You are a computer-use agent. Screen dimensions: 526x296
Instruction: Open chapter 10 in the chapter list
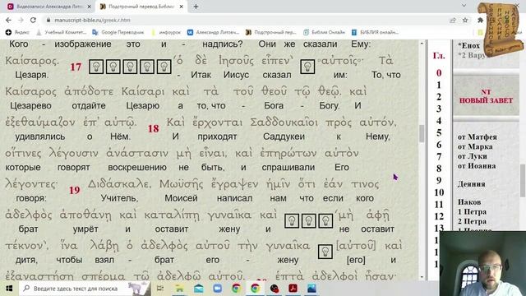[439, 192]
